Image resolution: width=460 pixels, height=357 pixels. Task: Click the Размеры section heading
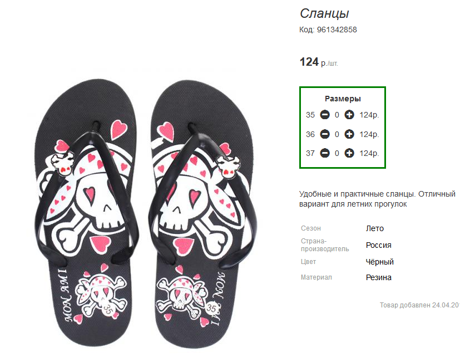pos(343,99)
